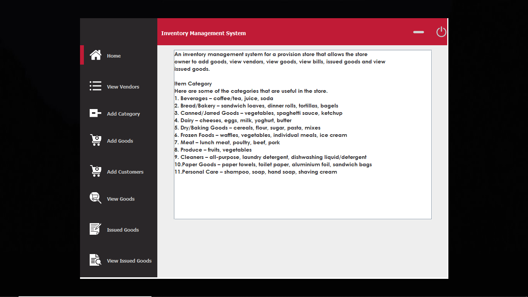Click the Inventory Management System title
The image size is (528, 297).
(203, 33)
